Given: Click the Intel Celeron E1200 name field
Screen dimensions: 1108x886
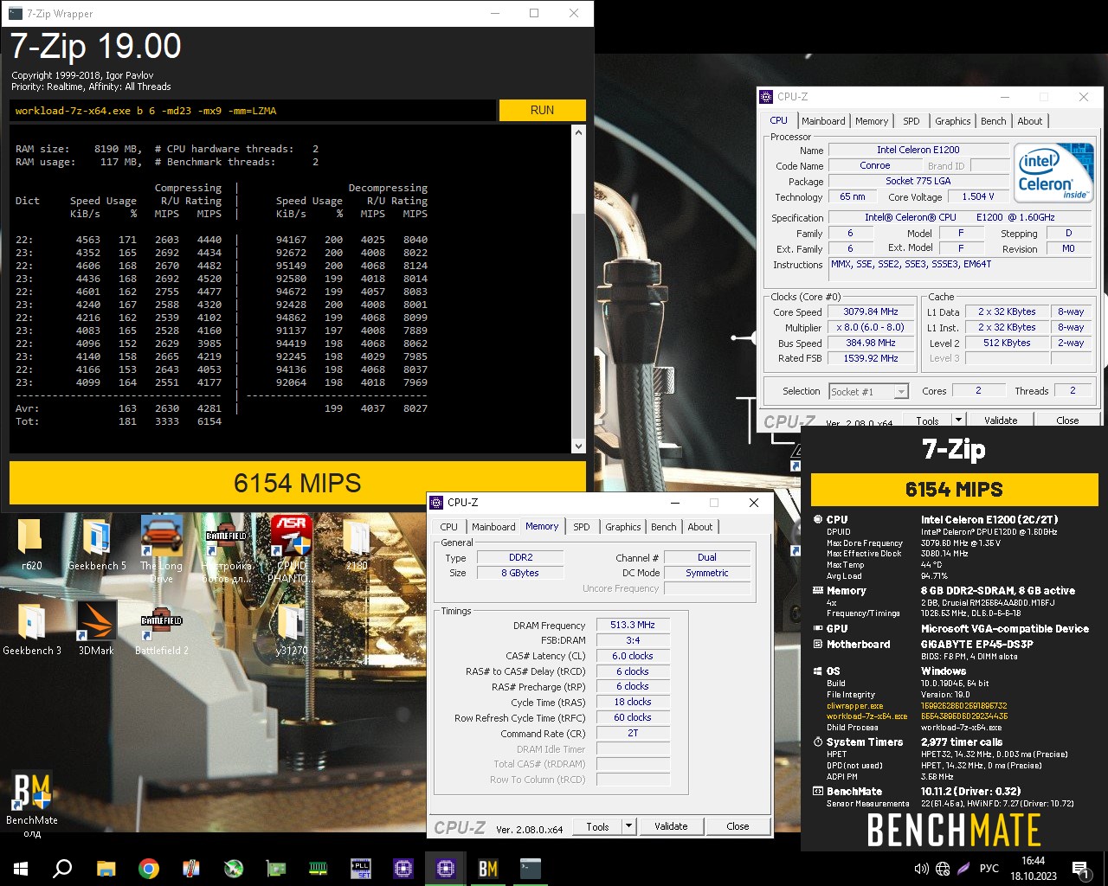Looking at the screenshot, I should 918,150.
